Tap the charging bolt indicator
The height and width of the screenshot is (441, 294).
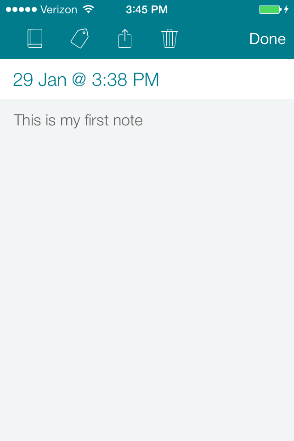(286, 9)
